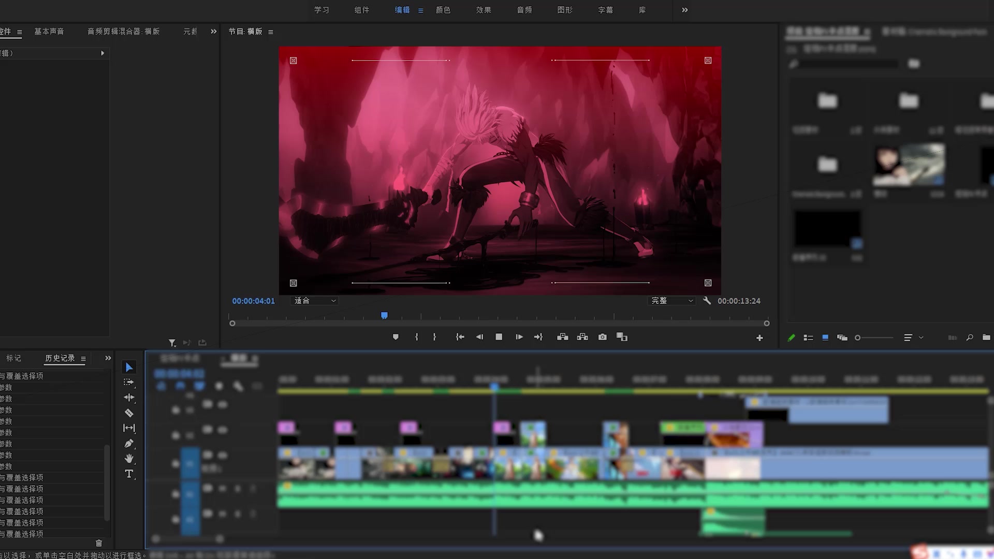The image size is (994, 559).
Task: Switch project panel to list view
Action: coord(808,337)
